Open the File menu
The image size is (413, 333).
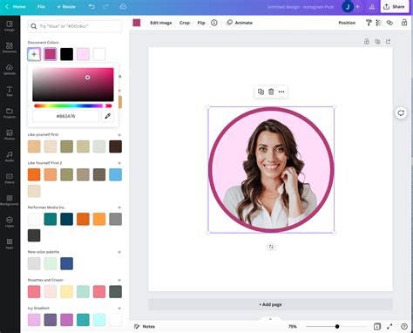pyautogui.click(x=41, y=7)
